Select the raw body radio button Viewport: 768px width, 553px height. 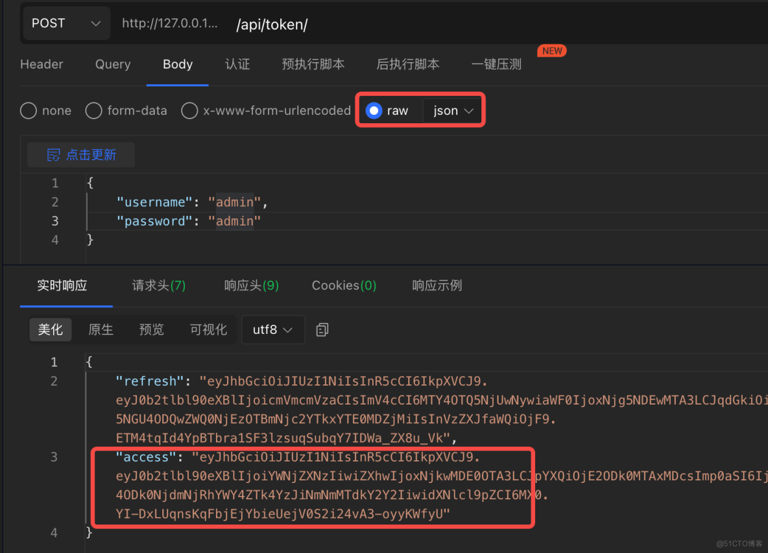[374, 111]
